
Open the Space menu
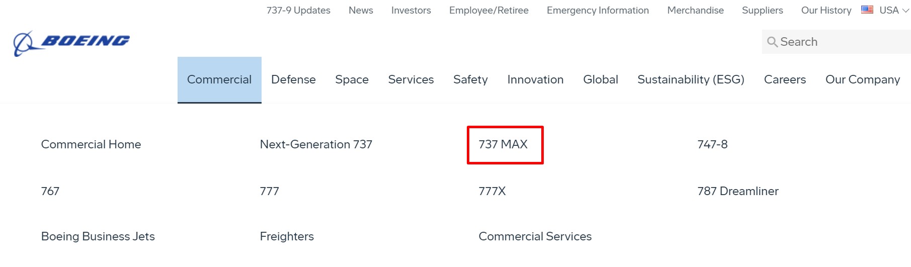click(352, 79)
